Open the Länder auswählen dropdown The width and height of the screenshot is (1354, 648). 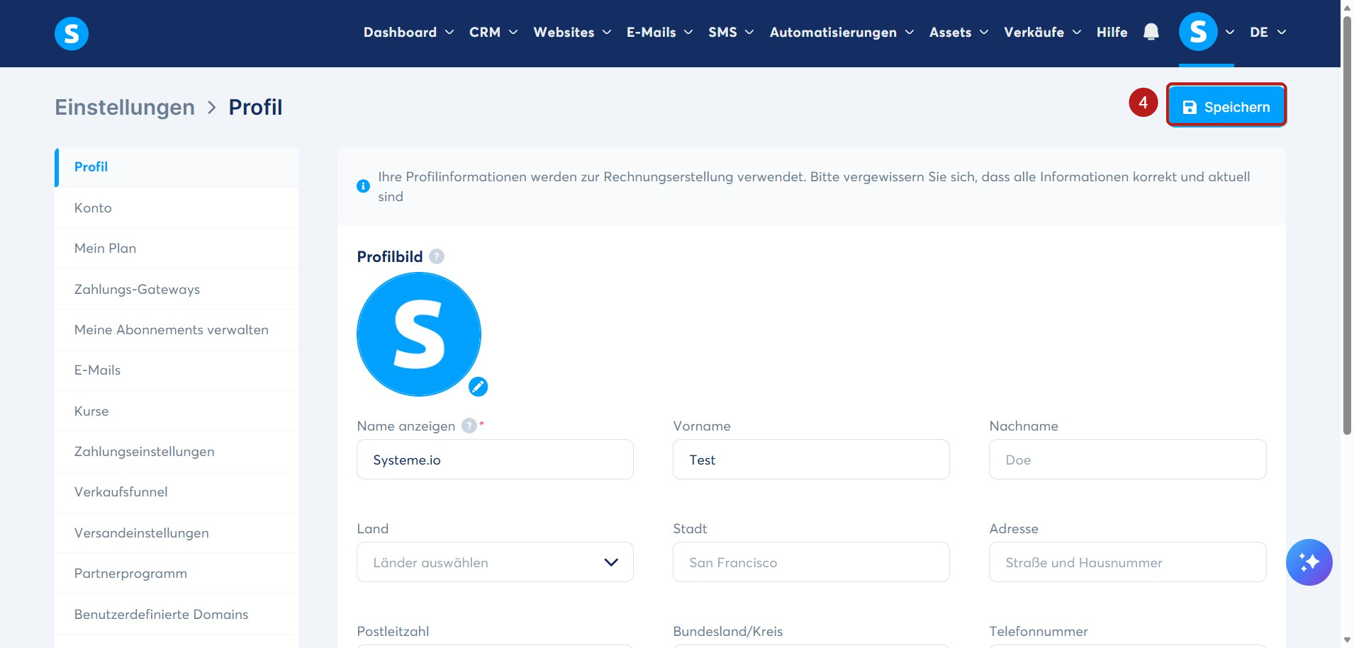495,562
